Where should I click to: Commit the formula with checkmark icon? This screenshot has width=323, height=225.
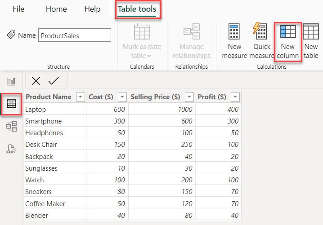[x=54, y=81]
